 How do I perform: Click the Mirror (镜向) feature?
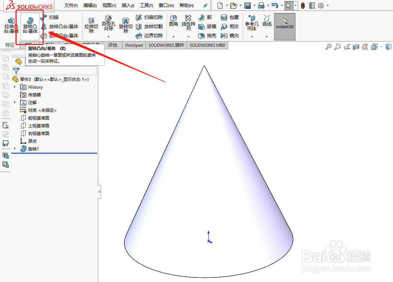pos(230,36)
